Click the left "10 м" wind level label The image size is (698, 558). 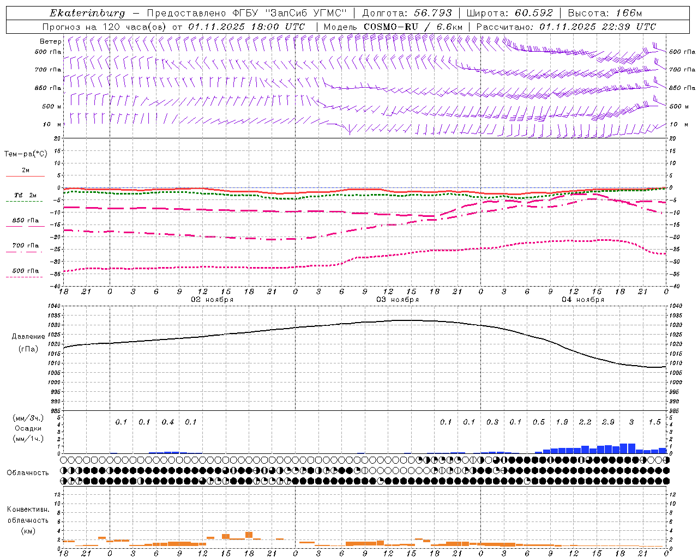(52, 124)
